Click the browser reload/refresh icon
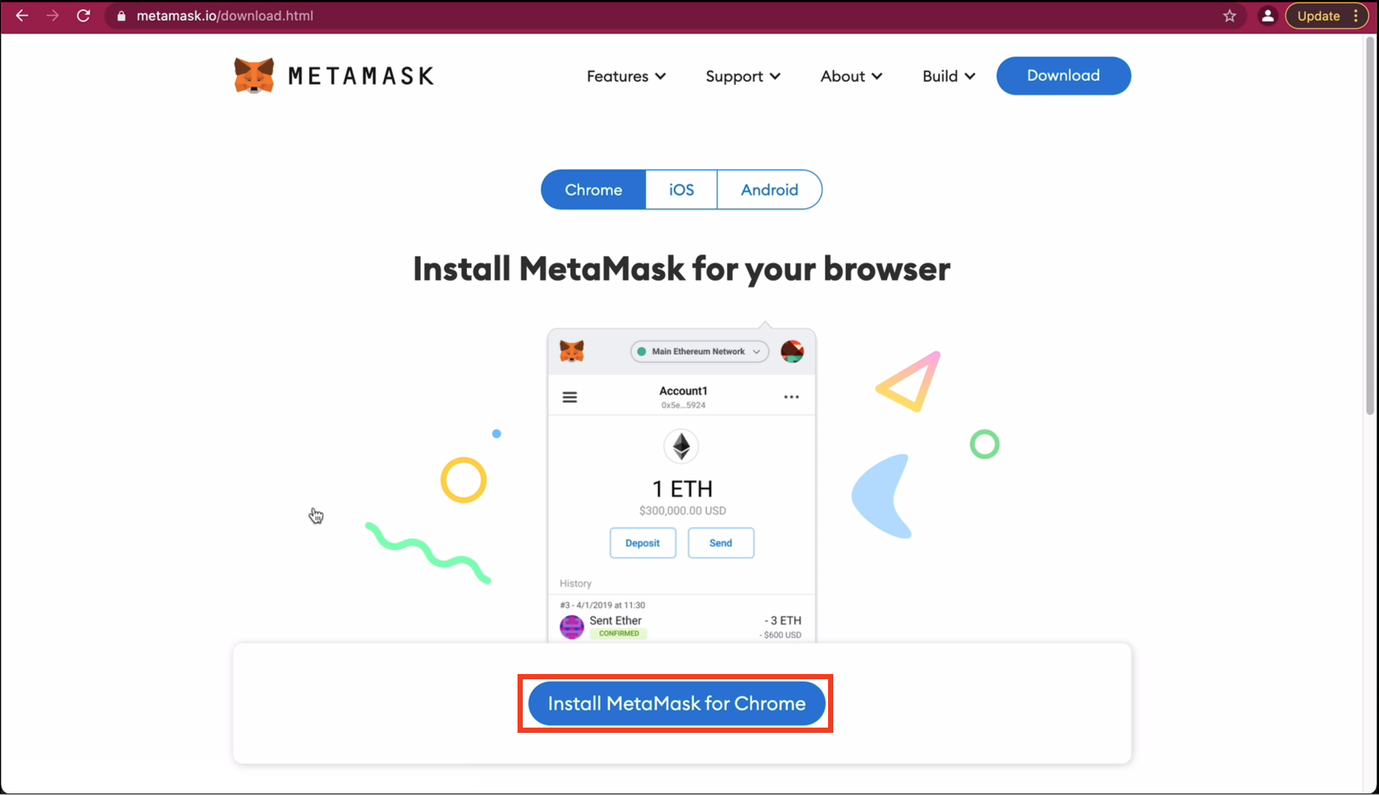The width and height of the screenshot is (1379, 795). coord(82,16)
